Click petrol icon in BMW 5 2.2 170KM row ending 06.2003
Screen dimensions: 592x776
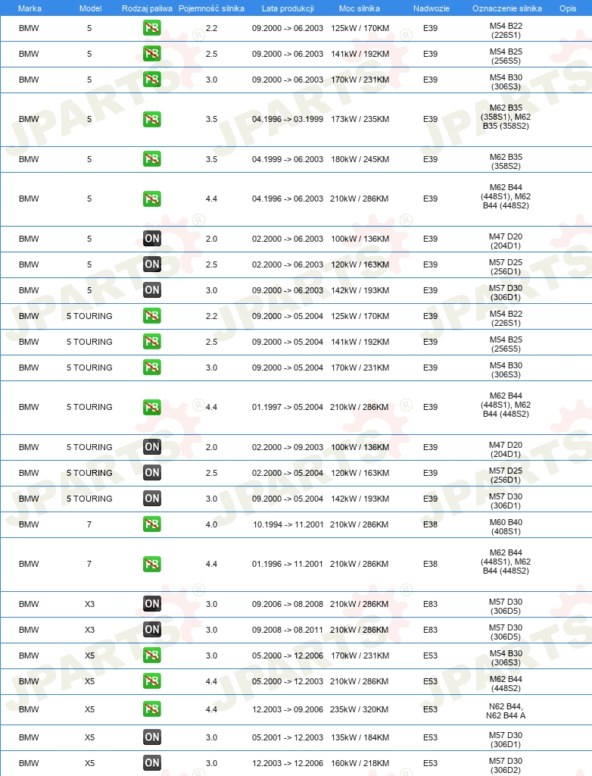[152, 28]
